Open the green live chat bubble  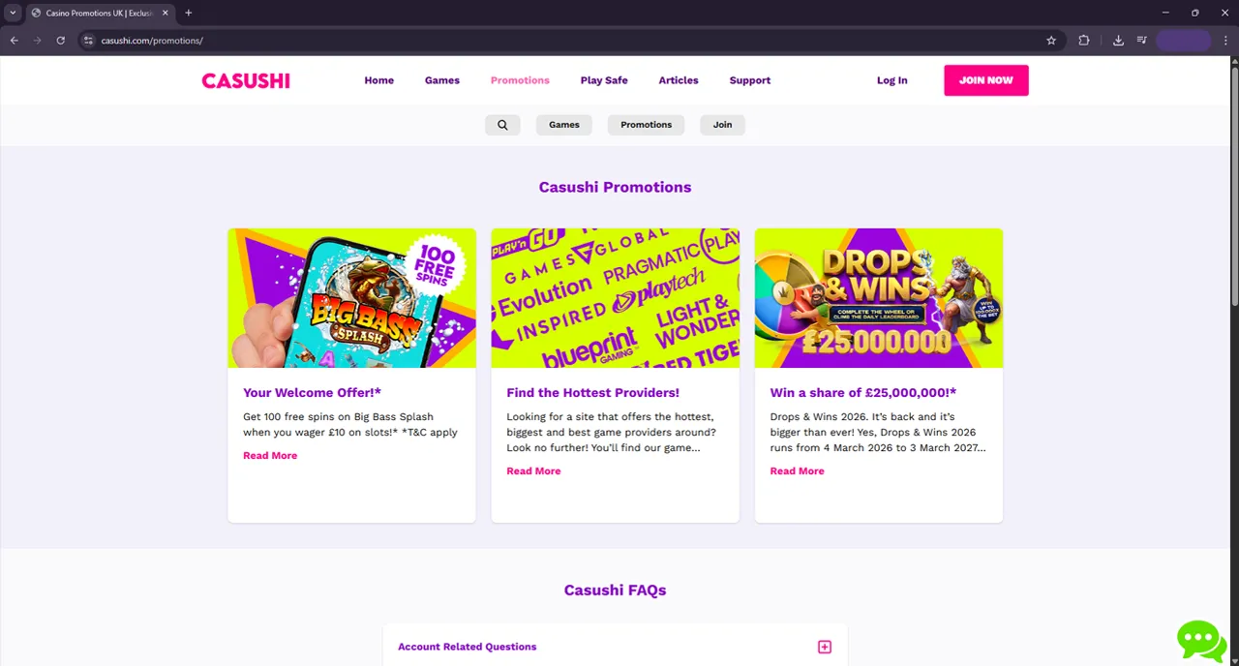pyautogui.click(x=1201, y=641)
